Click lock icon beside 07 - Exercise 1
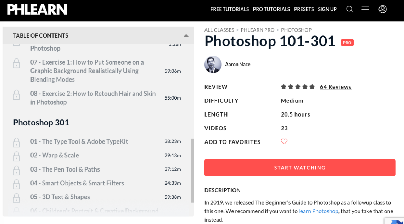The width and height of the screenshot is (404, 224). coord(17,63)
